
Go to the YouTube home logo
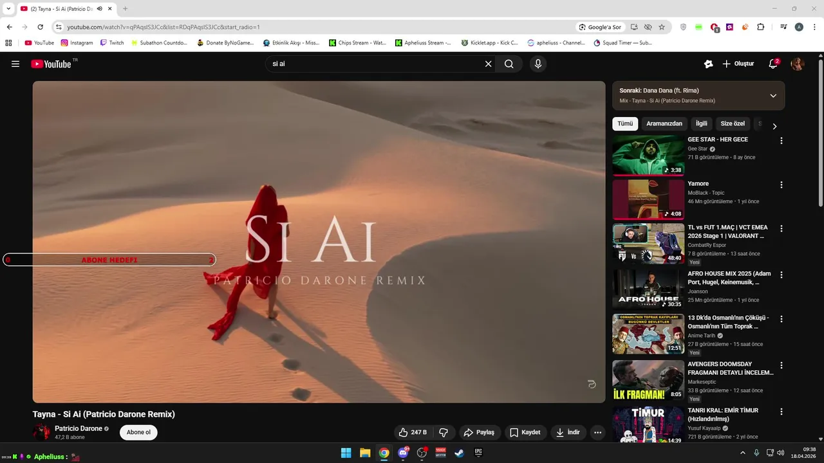[51, 64]
